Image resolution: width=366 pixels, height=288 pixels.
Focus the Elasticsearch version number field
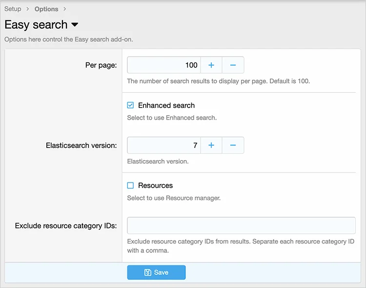163,145
